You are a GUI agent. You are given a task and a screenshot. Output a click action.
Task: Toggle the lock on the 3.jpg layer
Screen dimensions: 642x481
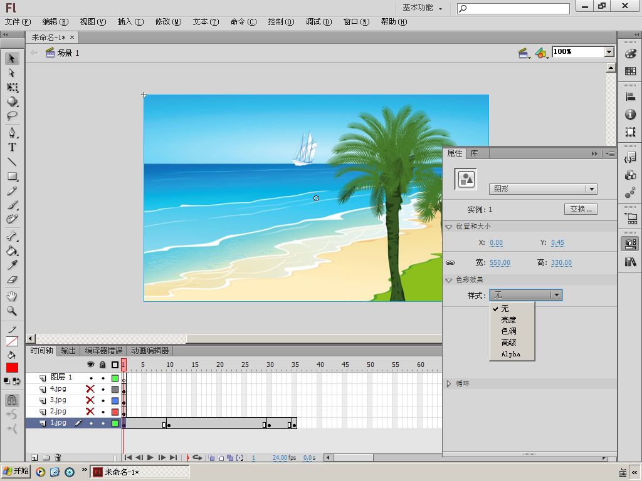click(103, 400)
